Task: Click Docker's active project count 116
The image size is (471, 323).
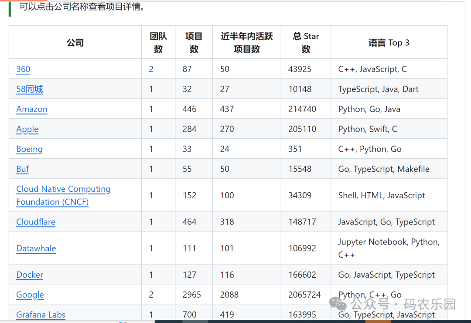Action: pos(227,275)
